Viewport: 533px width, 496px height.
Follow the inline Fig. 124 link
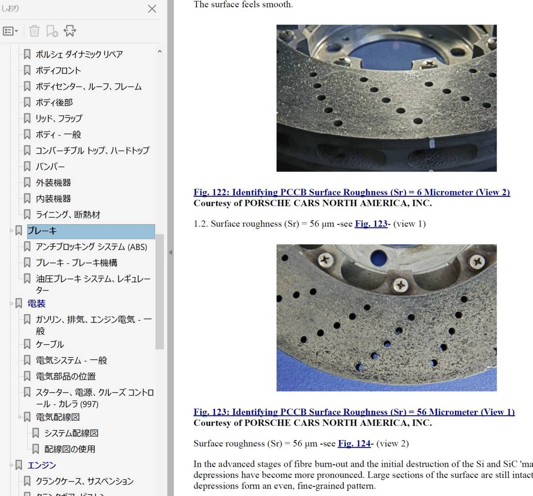[354, 444]
